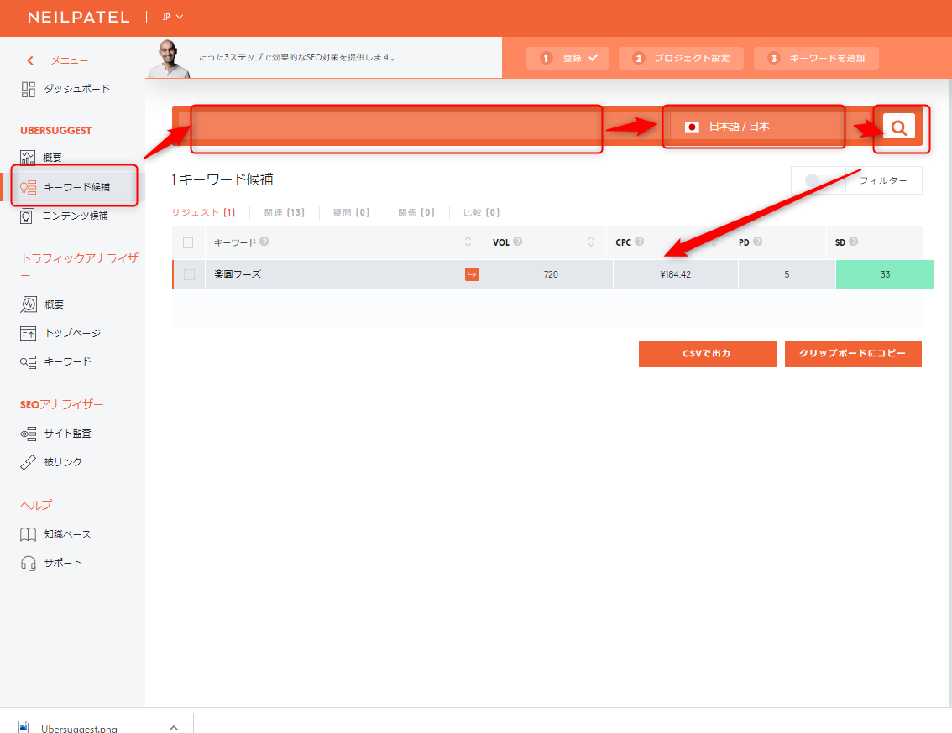
Task: Click the SD help question icon
Action: pyautogui.click(x=853, y=242)
